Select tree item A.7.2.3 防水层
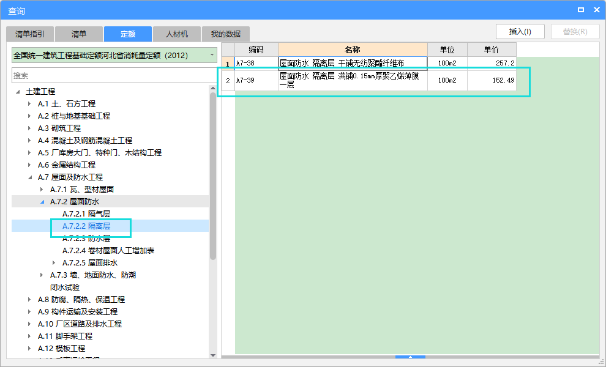 click(86, 239)
